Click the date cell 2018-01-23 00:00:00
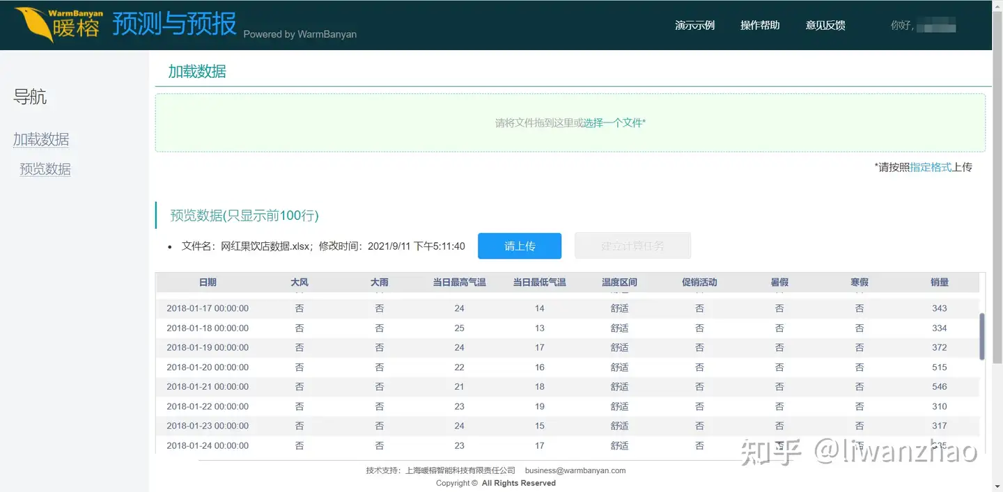 pos(208,426)
